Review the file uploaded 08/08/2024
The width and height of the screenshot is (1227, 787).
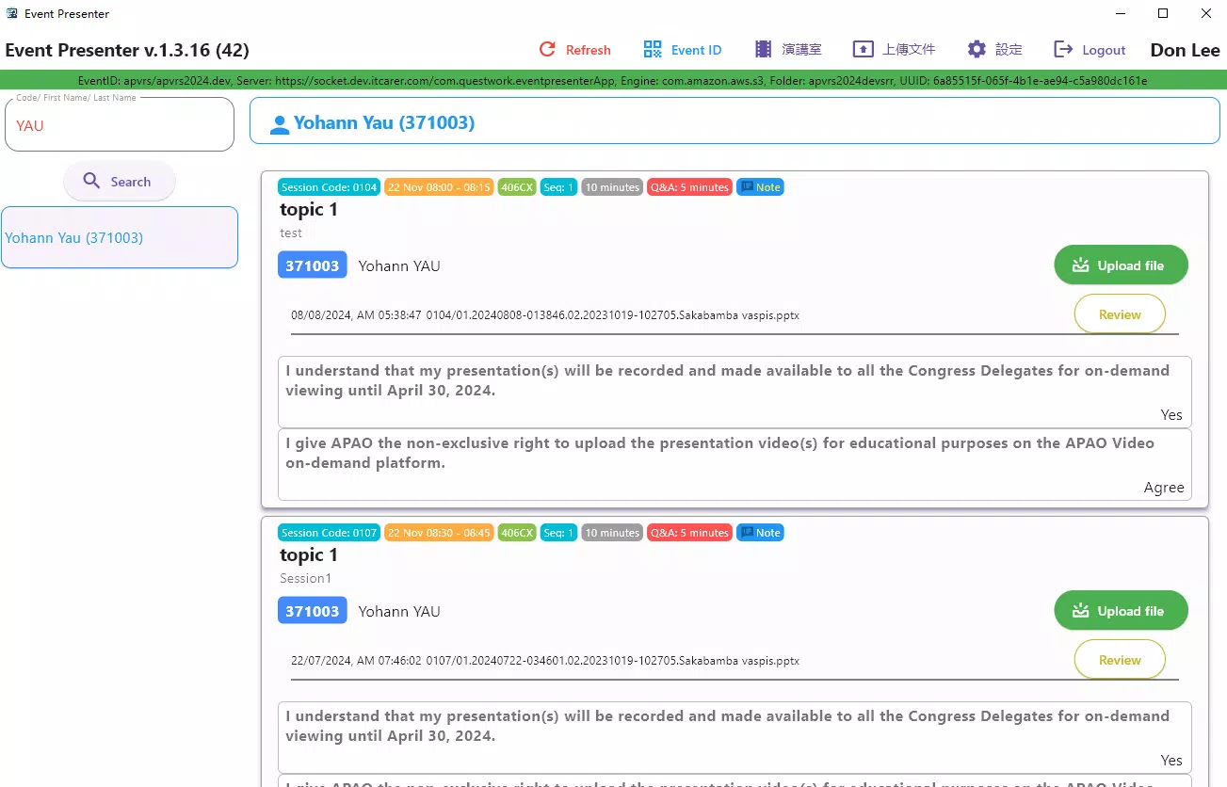click(1120, 314)
